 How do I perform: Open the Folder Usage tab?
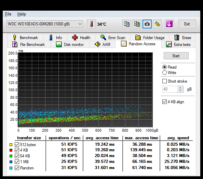point(150,37)
